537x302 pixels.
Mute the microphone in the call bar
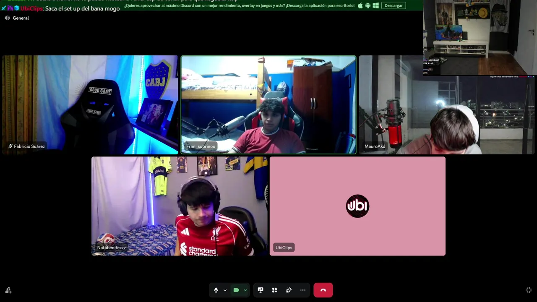(216, 290)
